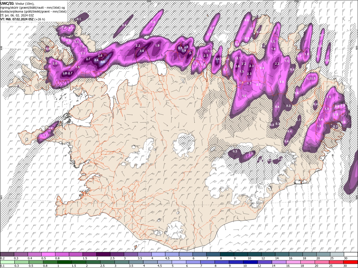This screenshot has width=358, height=268.
Task: Click the '0.1' label on the rain scale
Action: (3, 266)
